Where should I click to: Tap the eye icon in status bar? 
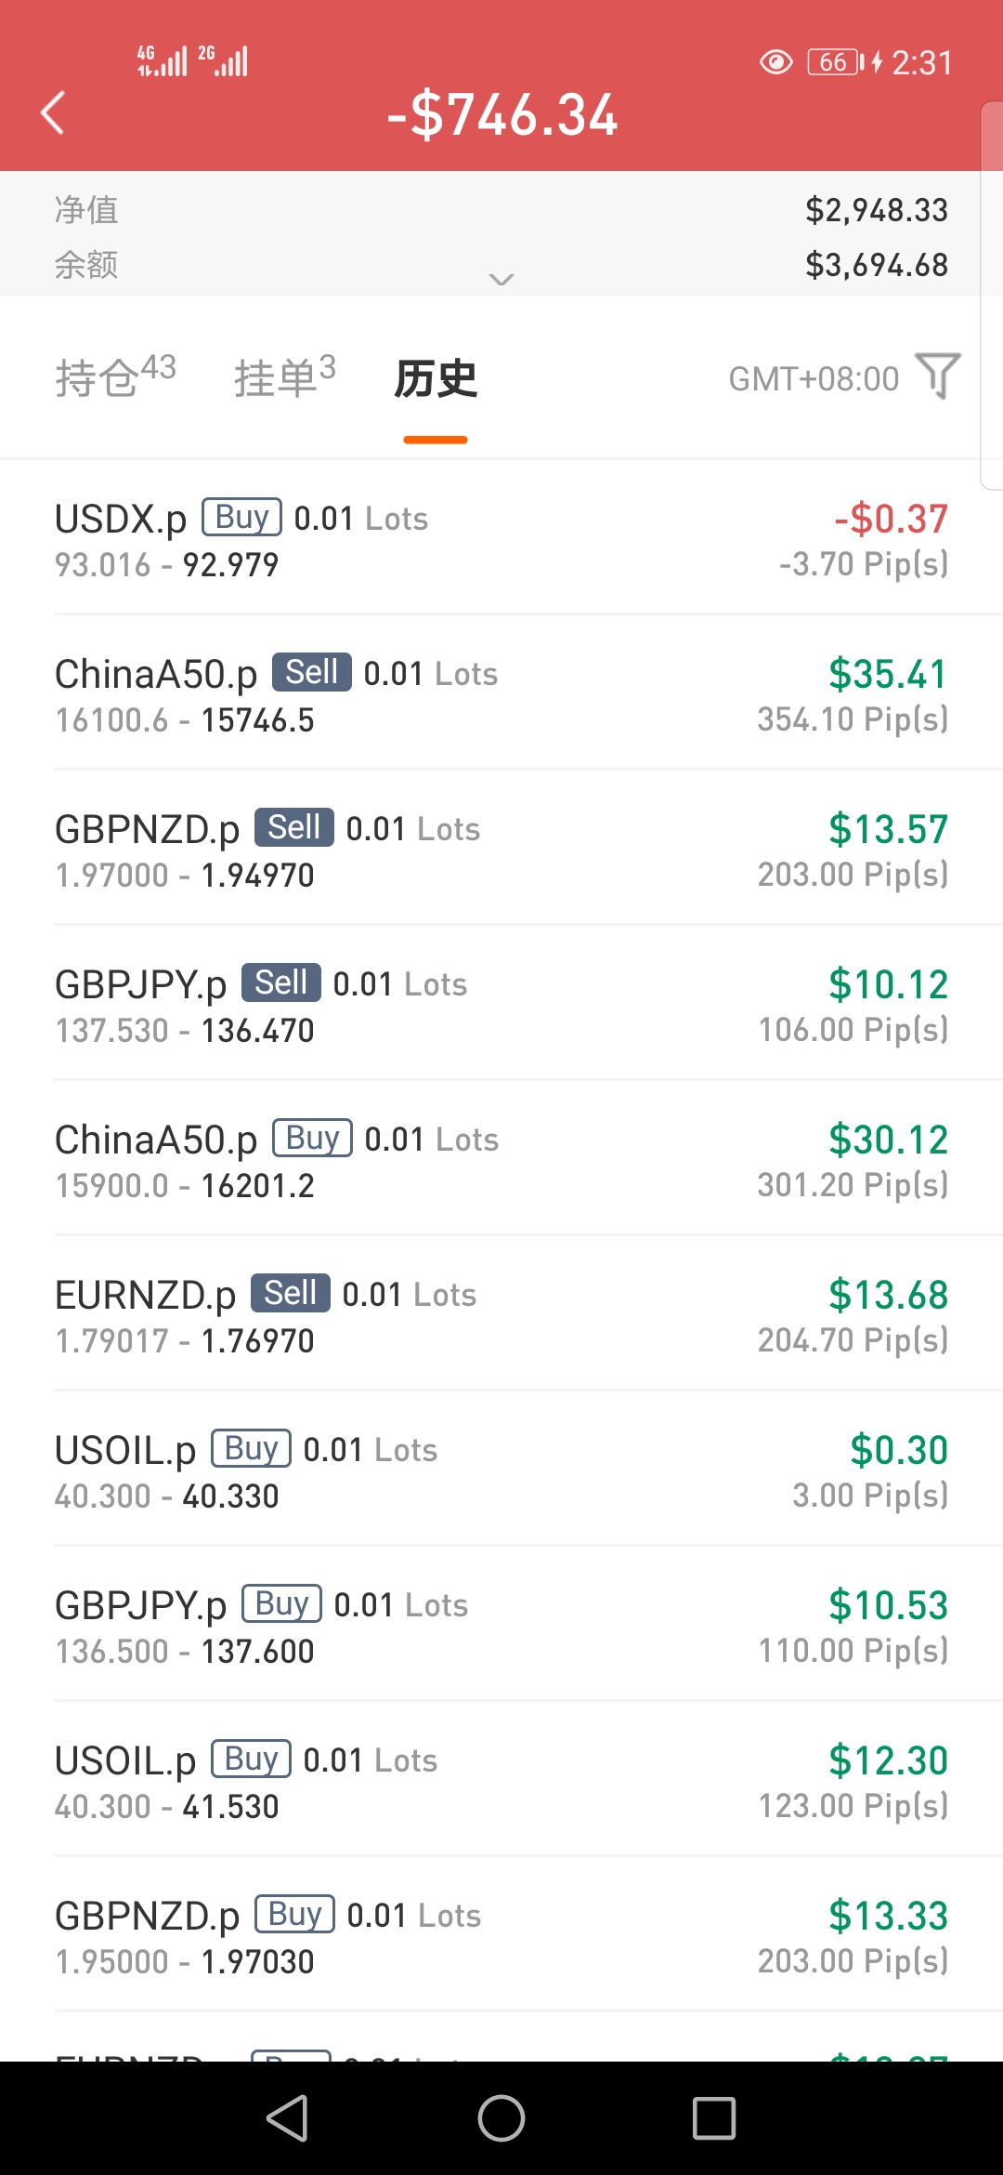775,62
